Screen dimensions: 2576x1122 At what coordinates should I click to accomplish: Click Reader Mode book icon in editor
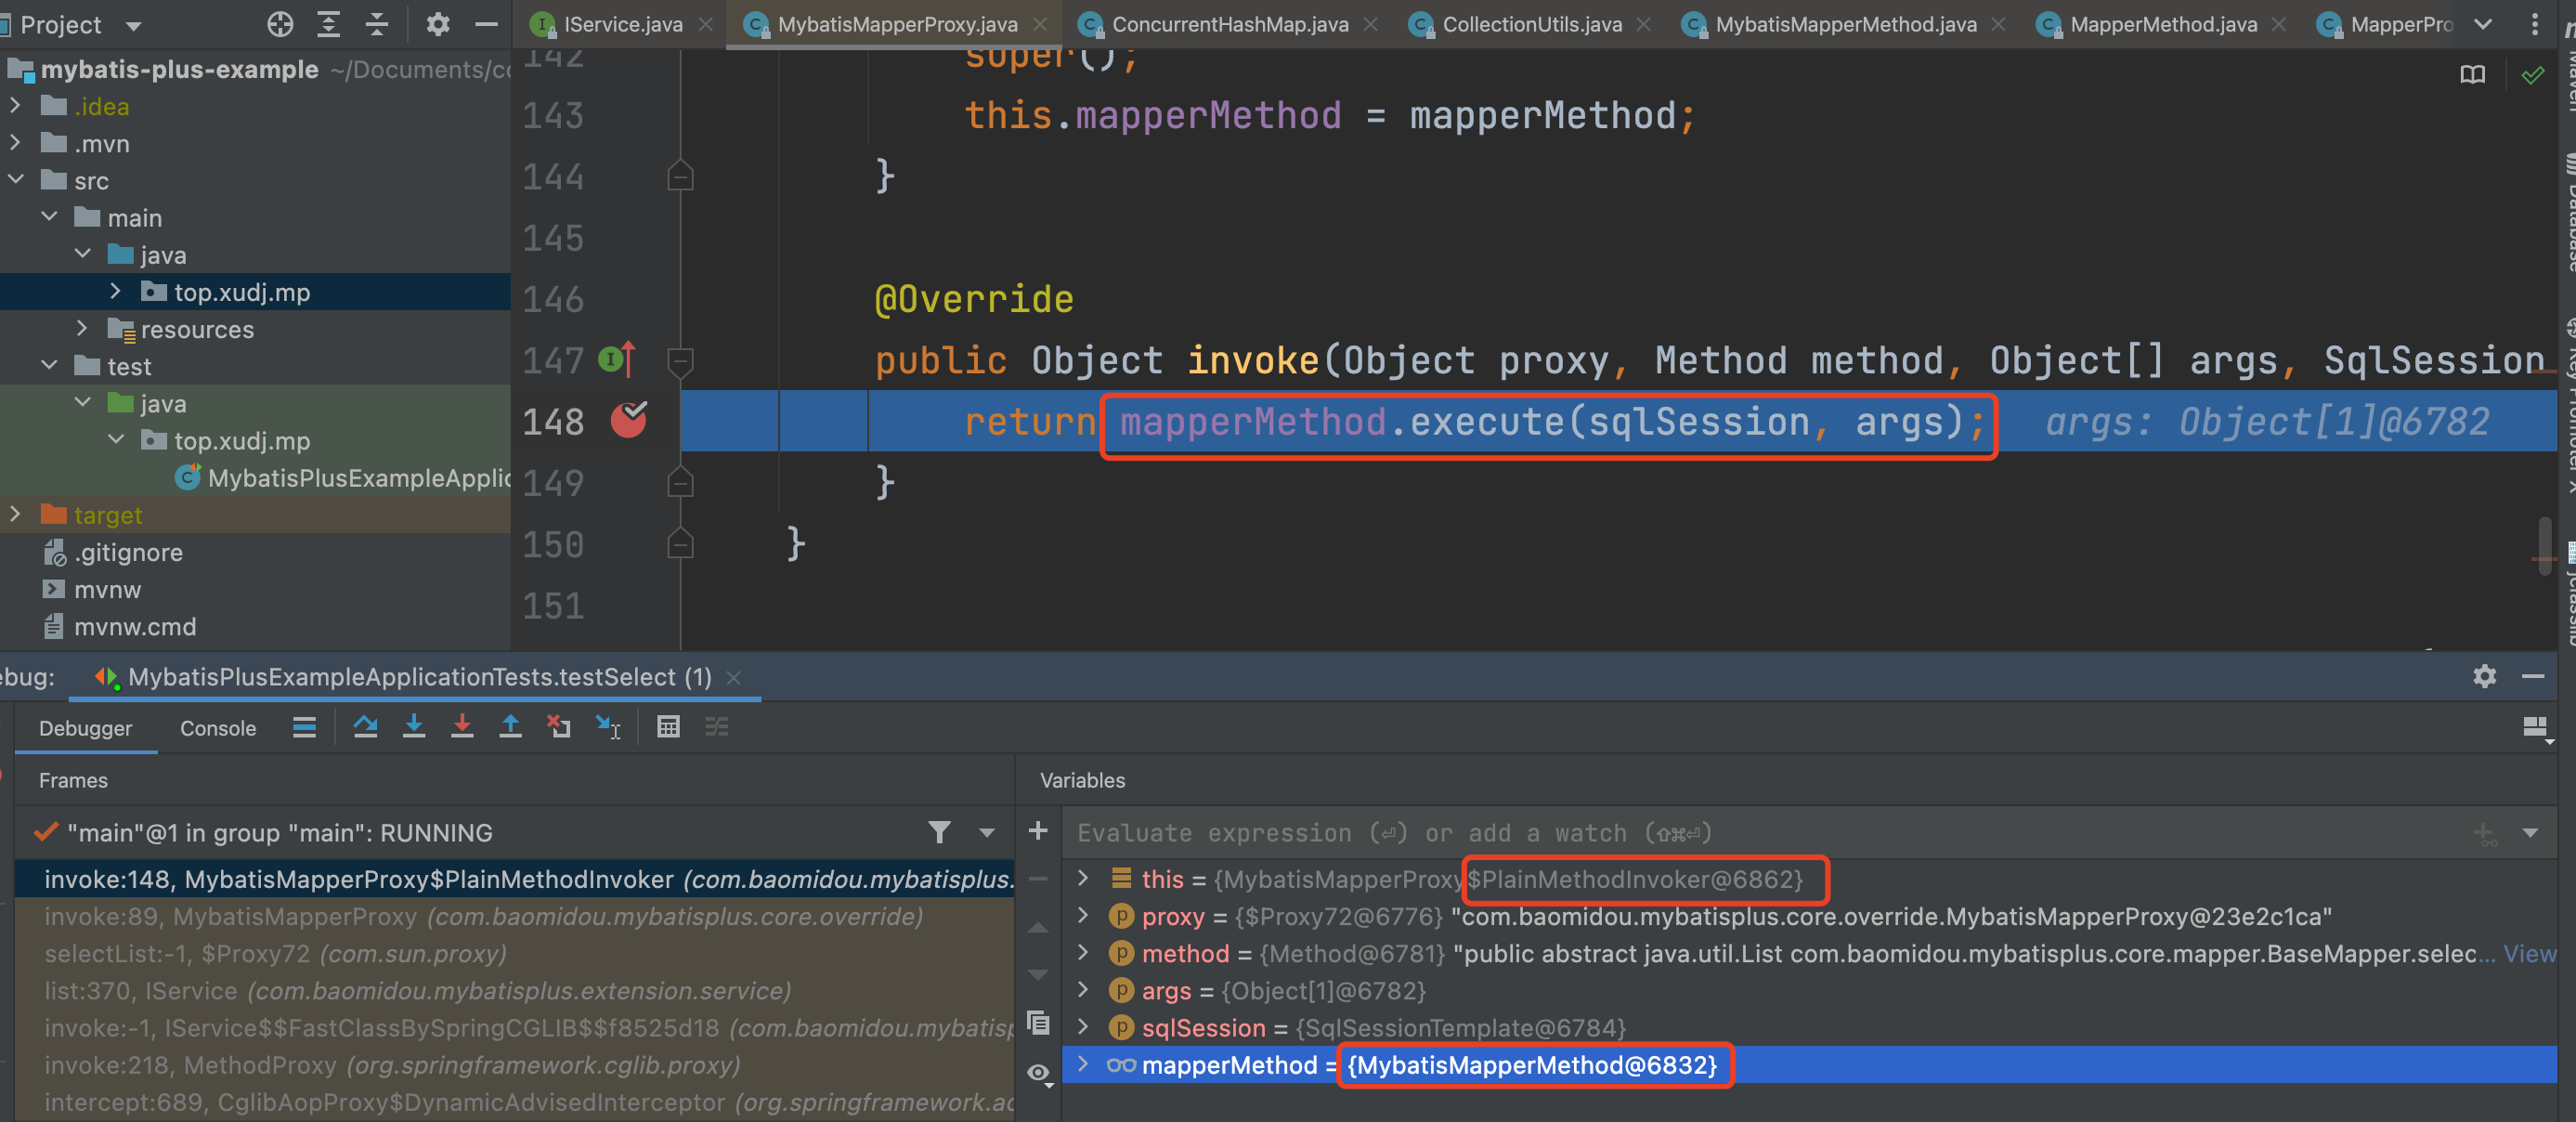2472,75
